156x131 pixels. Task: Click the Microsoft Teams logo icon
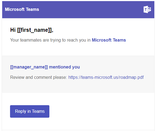click(x=147, y=10)
